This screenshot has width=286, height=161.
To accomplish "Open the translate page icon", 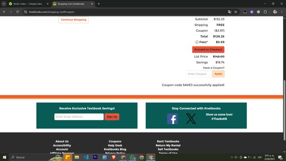I will coord(230,12).
